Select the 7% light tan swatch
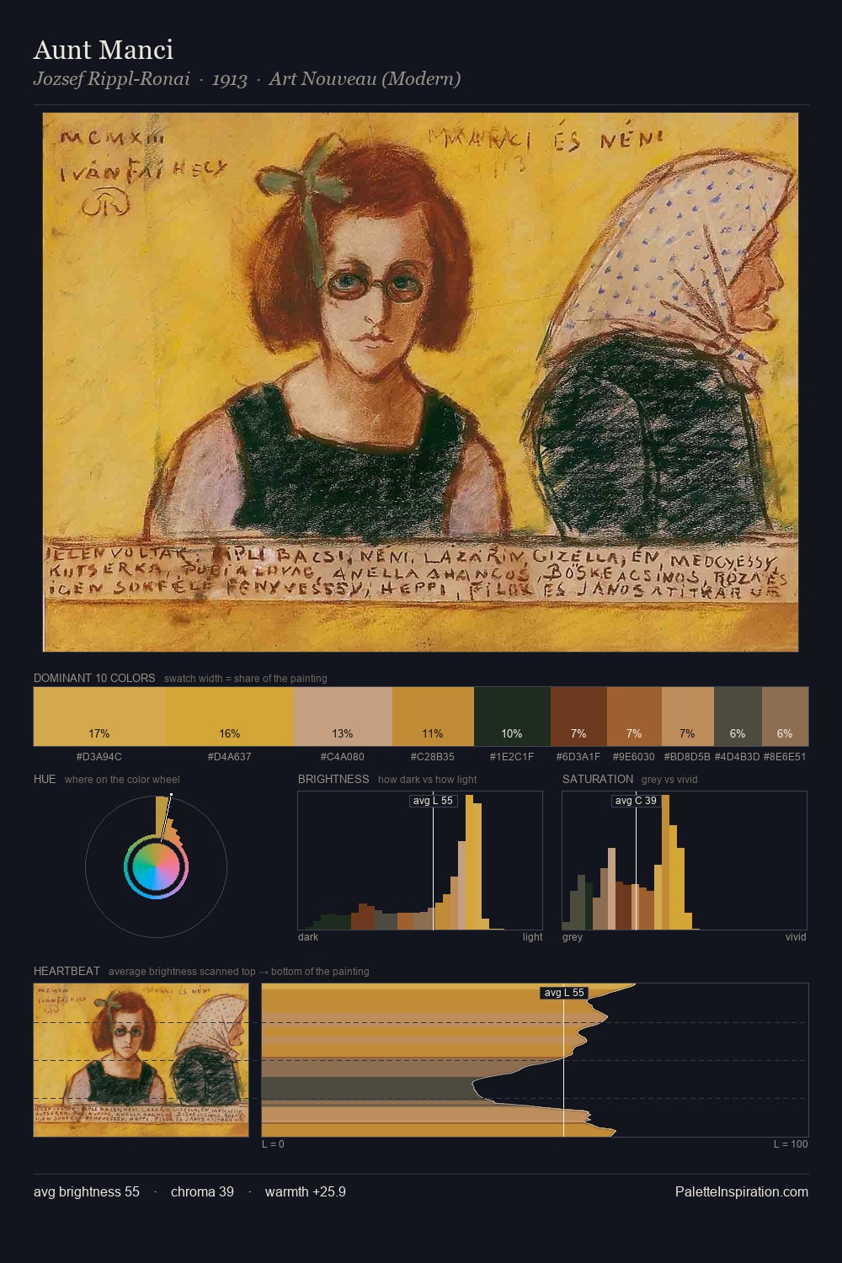This screenshot has height=1263, width=842. (x=688, y=717)
